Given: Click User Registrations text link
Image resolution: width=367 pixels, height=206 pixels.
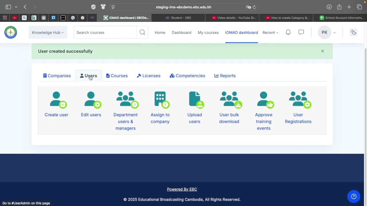Looking at the screenshot, I should tap(298, 118).
